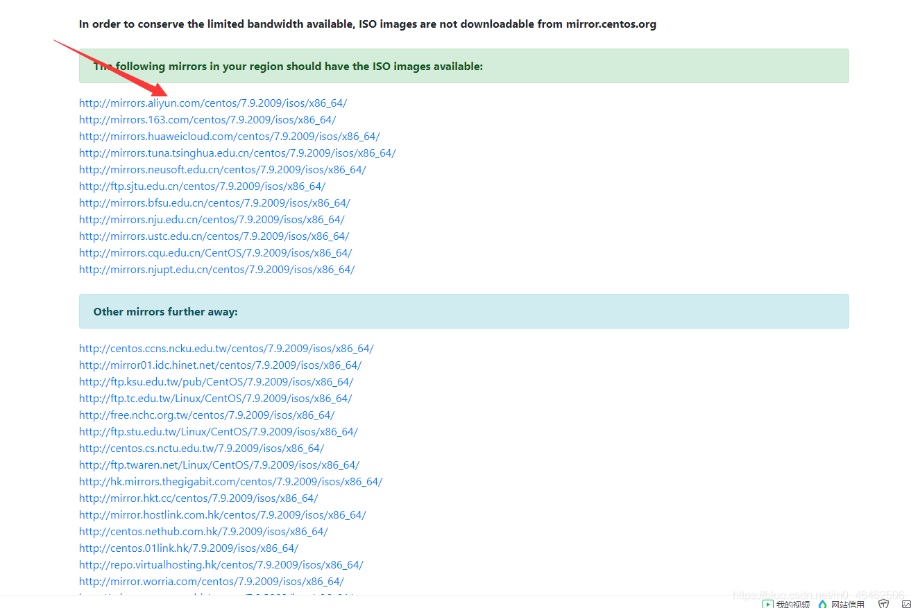Open the mirrors.njupt.edu.cn link
The width and height of the screenshot is (911, 608).
click(x=217, y=270)
